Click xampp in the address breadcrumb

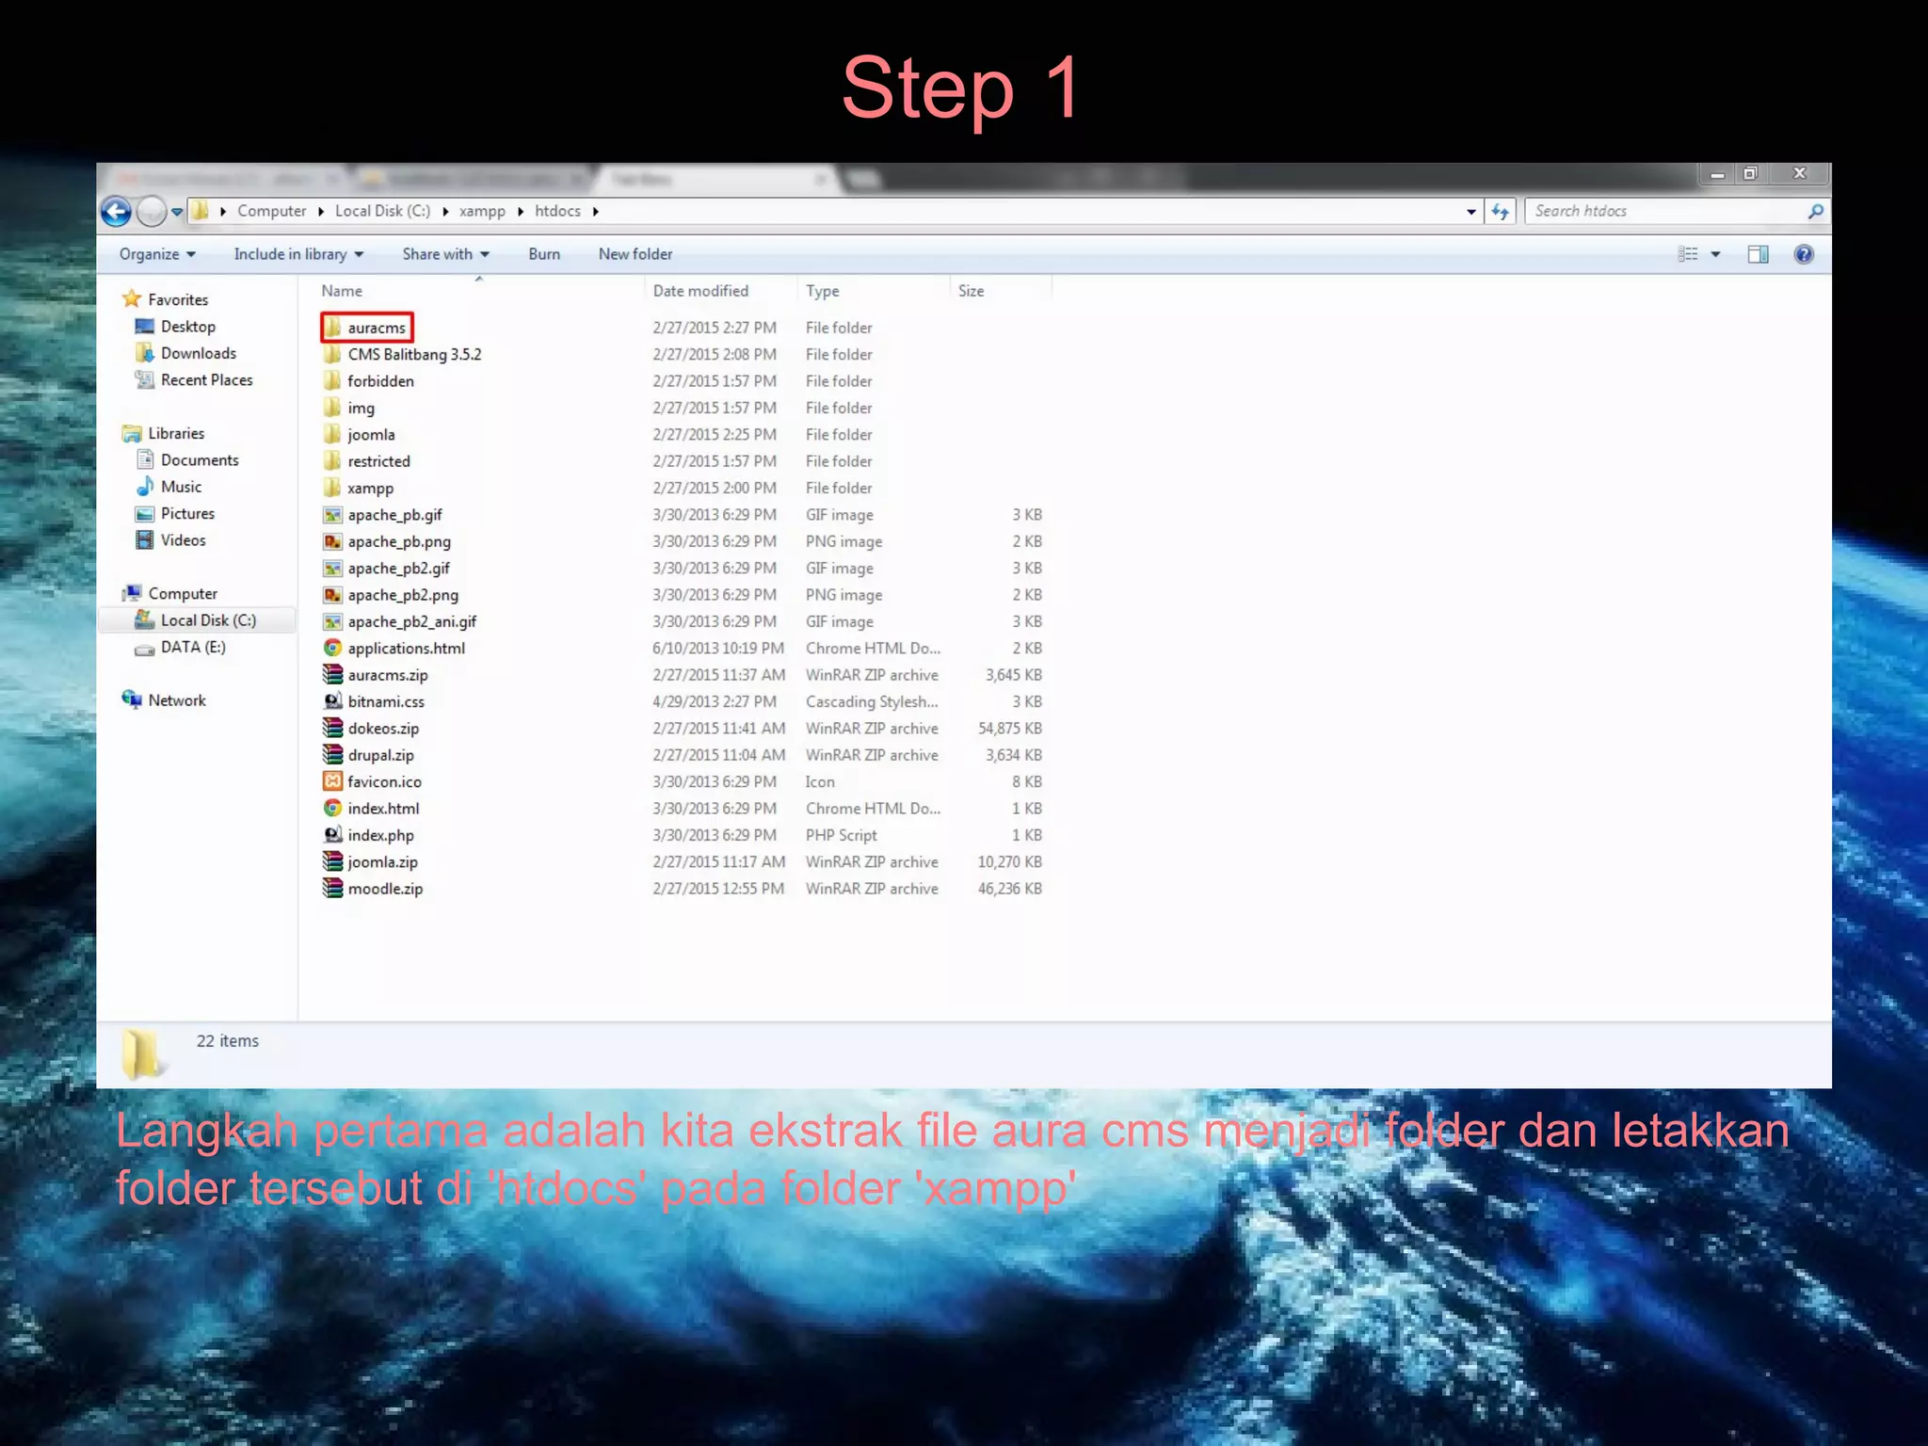tap(482, 211)
